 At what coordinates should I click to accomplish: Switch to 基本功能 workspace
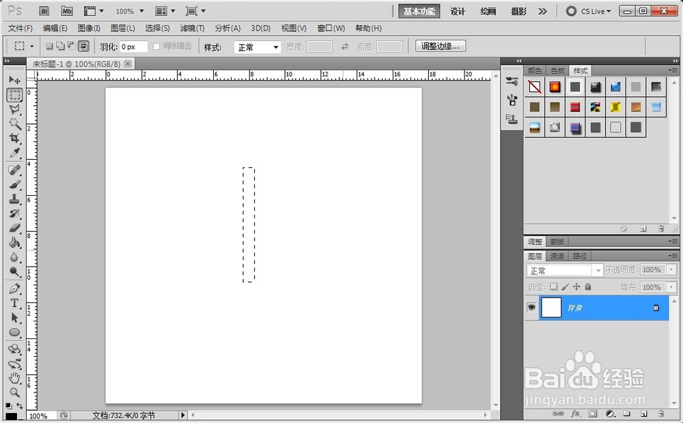(419, 12)
